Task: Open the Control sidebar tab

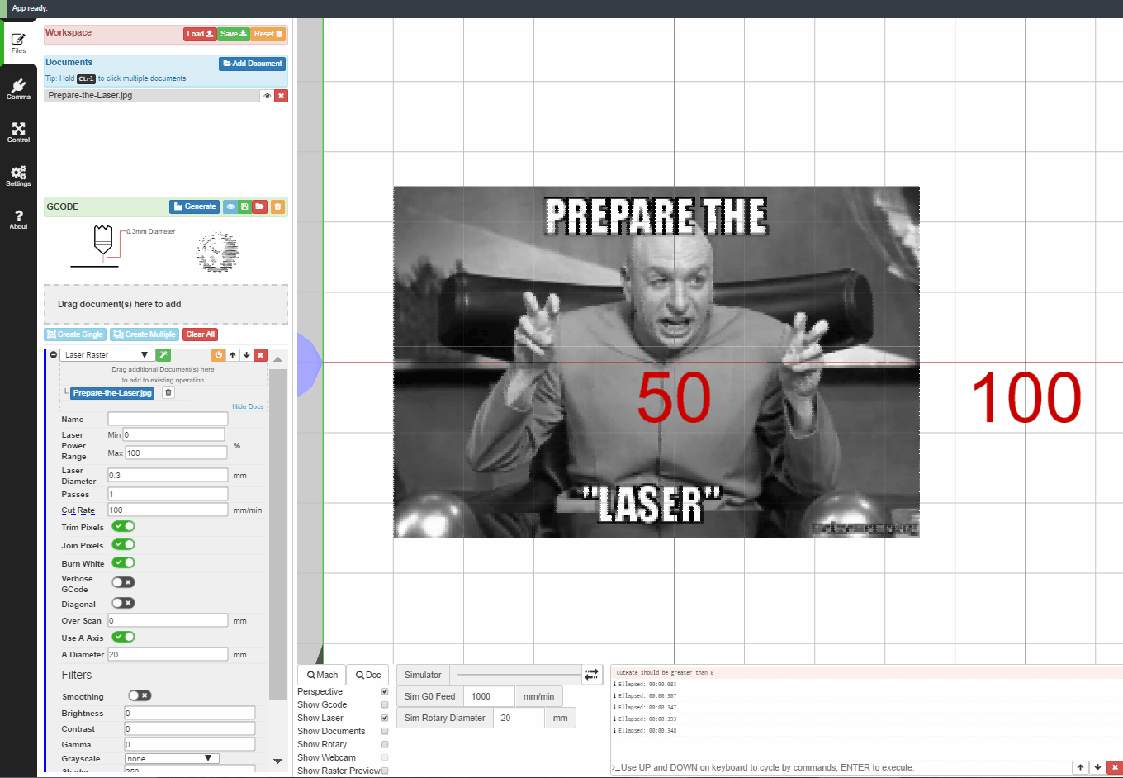Action: (18, 132)
